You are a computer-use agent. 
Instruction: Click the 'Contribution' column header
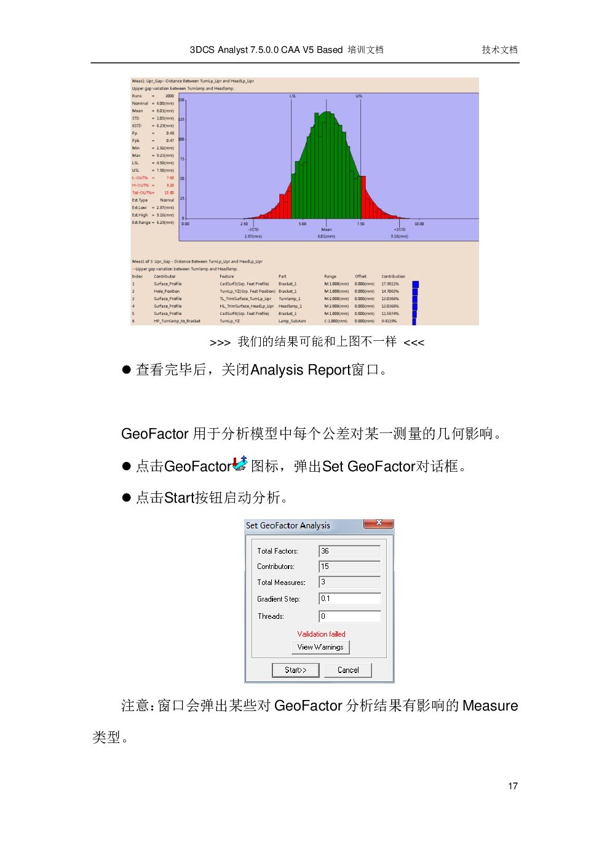tap(393, 276)
